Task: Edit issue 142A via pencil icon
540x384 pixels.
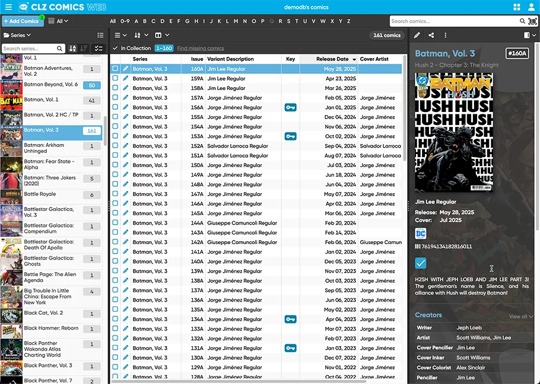Action: 125,242
